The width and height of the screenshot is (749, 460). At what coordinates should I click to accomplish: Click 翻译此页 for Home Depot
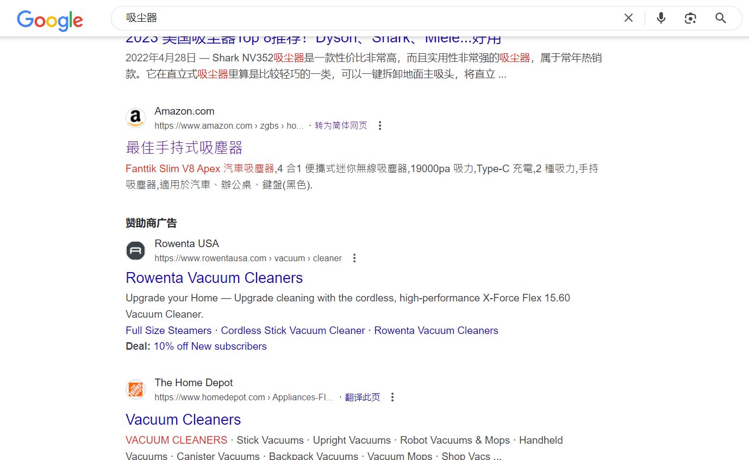click(363, 397)
